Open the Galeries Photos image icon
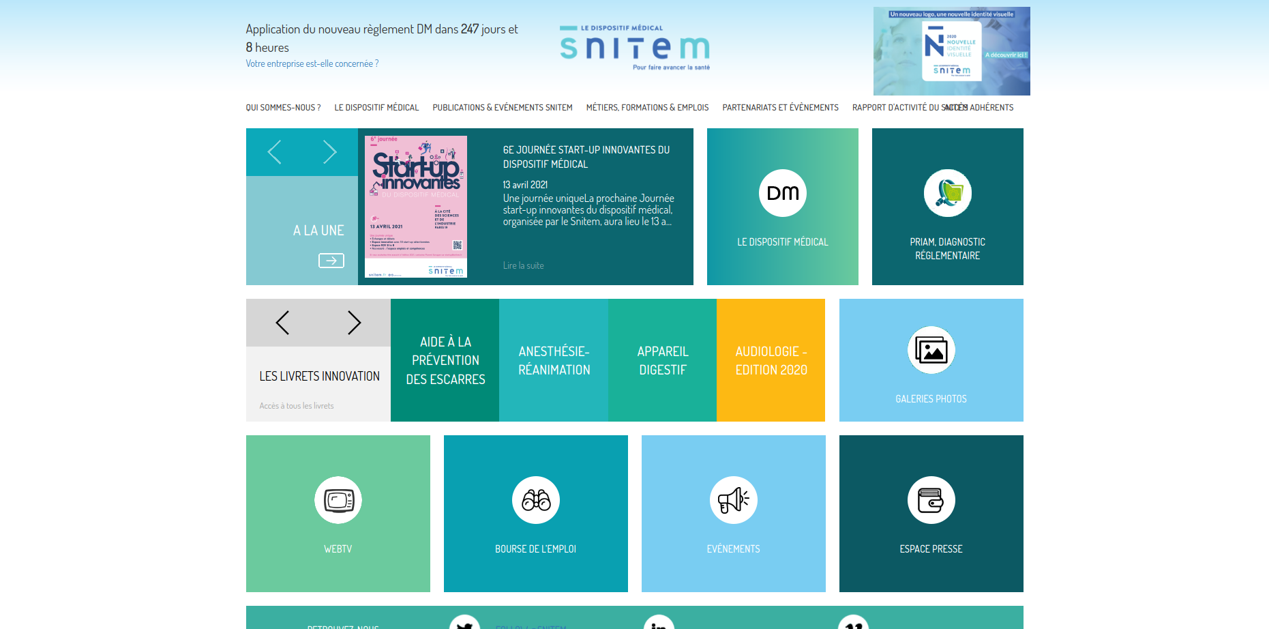This screenshot has width=1269, height=629. coord(931,351)
